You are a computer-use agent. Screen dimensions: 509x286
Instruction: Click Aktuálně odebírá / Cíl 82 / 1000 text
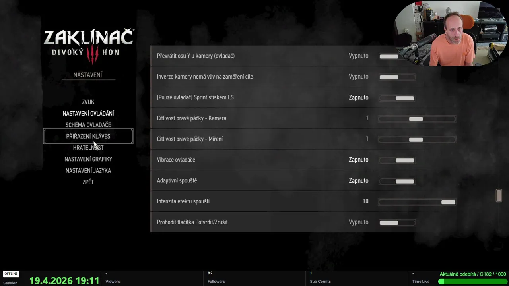pos(473,274)
